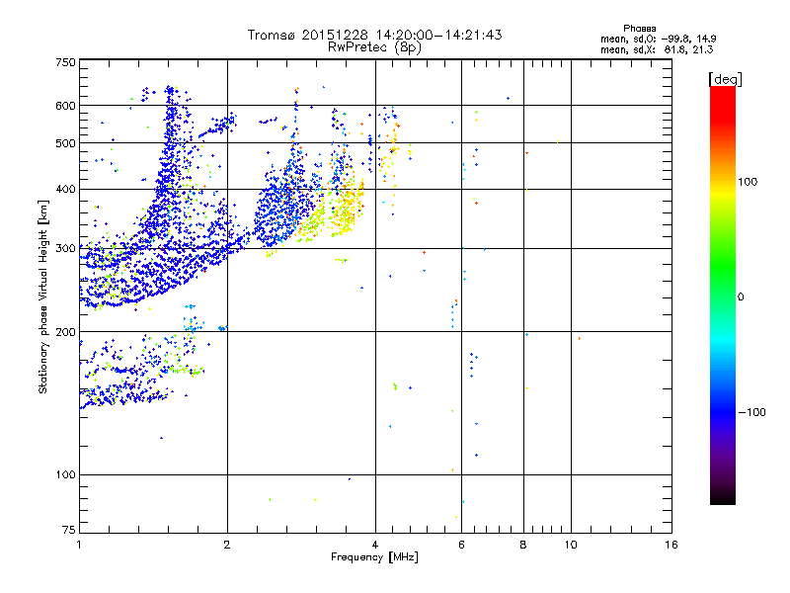790x593 pixels.
Task: Click the y-axis '750' tick label
Action: pyautogui.click(x=66, y=62)
